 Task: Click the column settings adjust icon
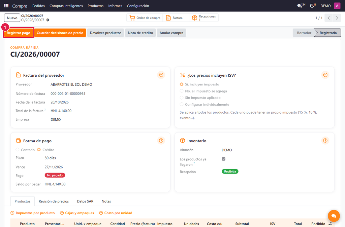[x=330, y=224]
